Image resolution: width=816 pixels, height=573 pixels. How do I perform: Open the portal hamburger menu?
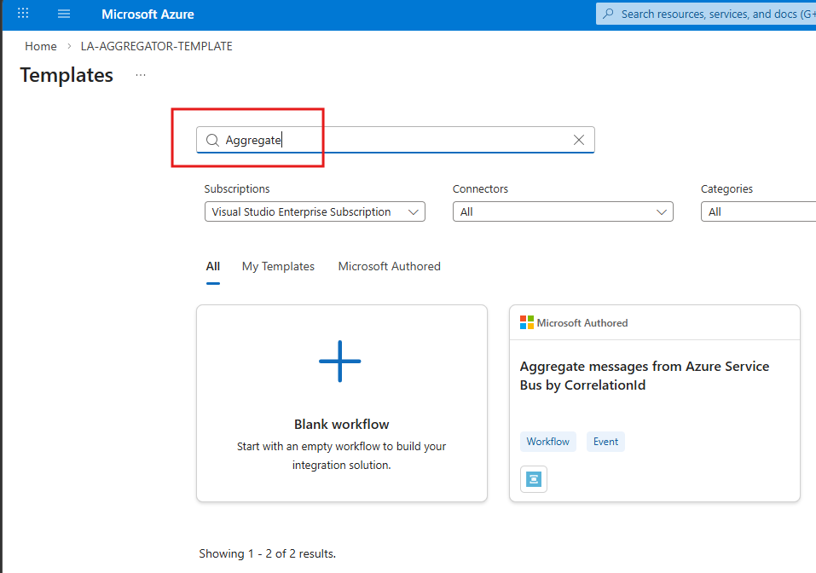coord(64,14)
